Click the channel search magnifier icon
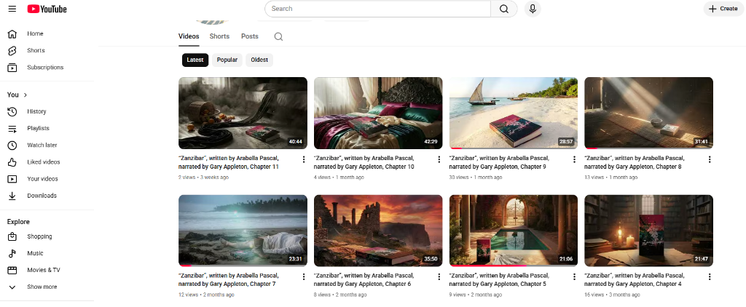 (278, 36)
